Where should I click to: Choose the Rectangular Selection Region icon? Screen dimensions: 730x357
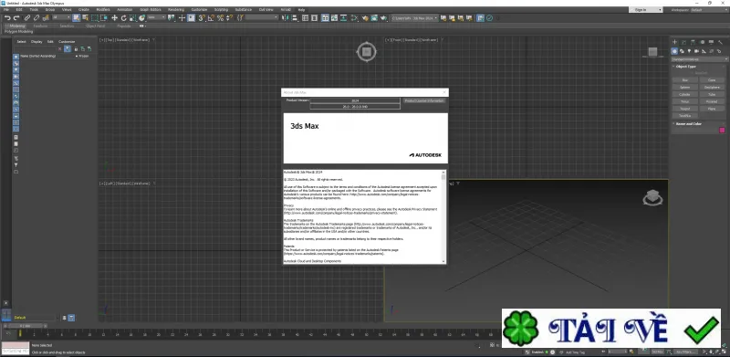95,17
